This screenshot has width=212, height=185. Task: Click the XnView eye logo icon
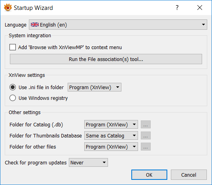[8, 8]
